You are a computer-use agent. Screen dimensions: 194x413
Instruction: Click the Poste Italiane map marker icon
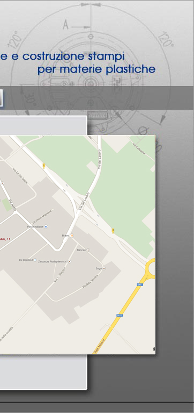46,226
